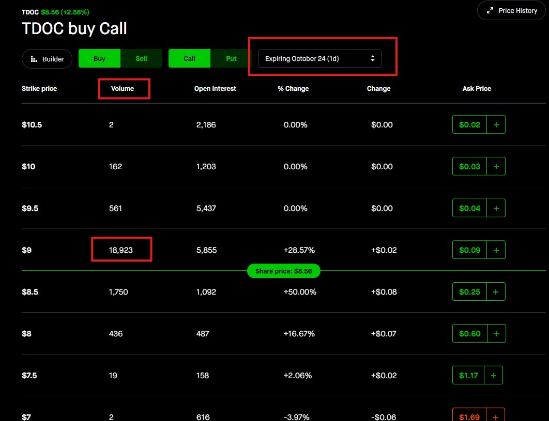Click the Volume column header
This screenshot has width=549, height=421.
[123, 88]
